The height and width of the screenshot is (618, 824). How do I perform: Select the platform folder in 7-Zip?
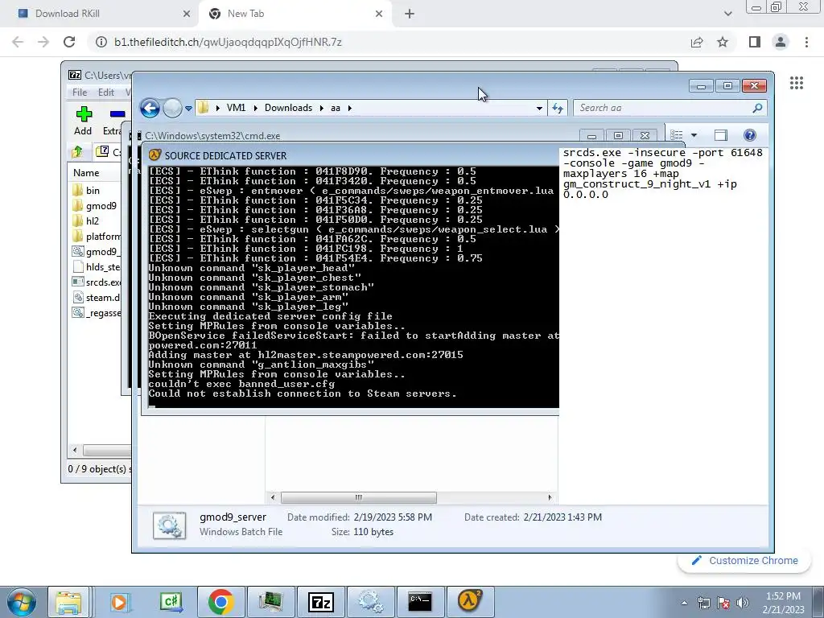click(97, 237)
